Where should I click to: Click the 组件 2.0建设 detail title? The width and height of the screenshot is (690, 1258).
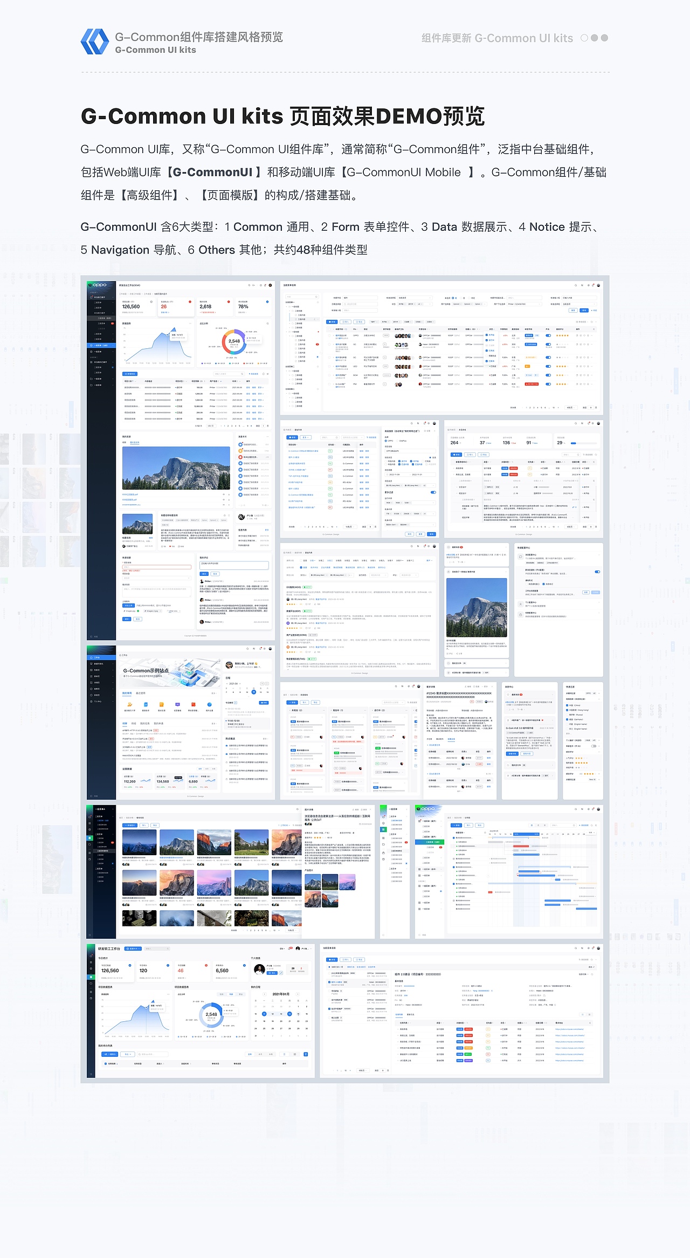click(418, 974)
